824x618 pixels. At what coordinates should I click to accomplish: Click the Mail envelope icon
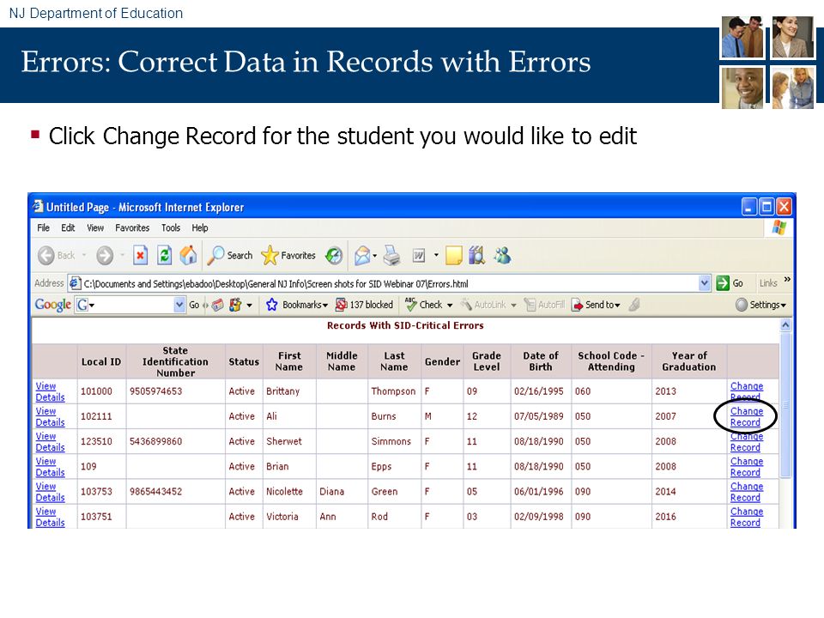pos(362,256)
